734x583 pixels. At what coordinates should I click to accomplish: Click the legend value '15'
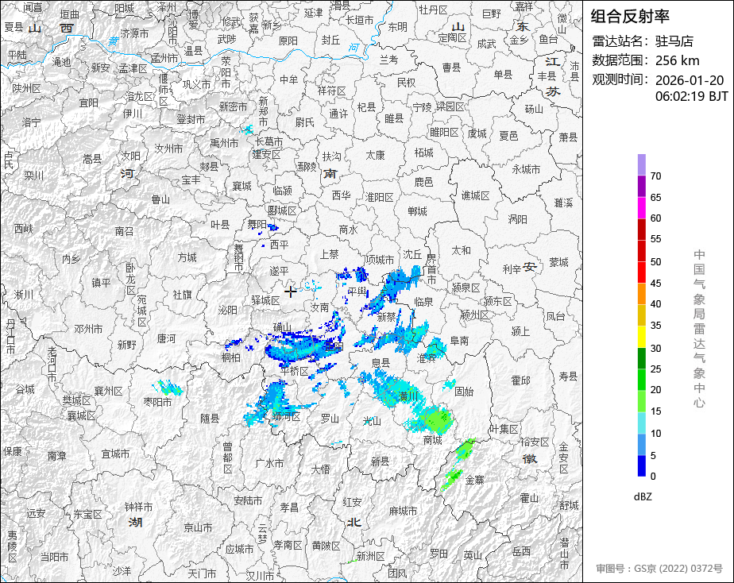click(x=656, y=411)
